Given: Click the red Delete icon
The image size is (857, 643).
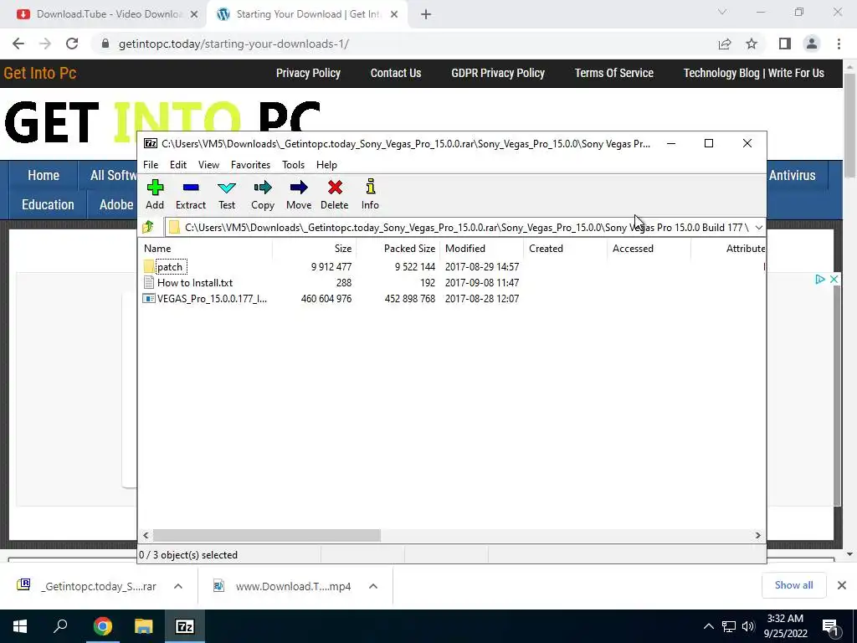Looking at the screenshot, I should [335, 194].
